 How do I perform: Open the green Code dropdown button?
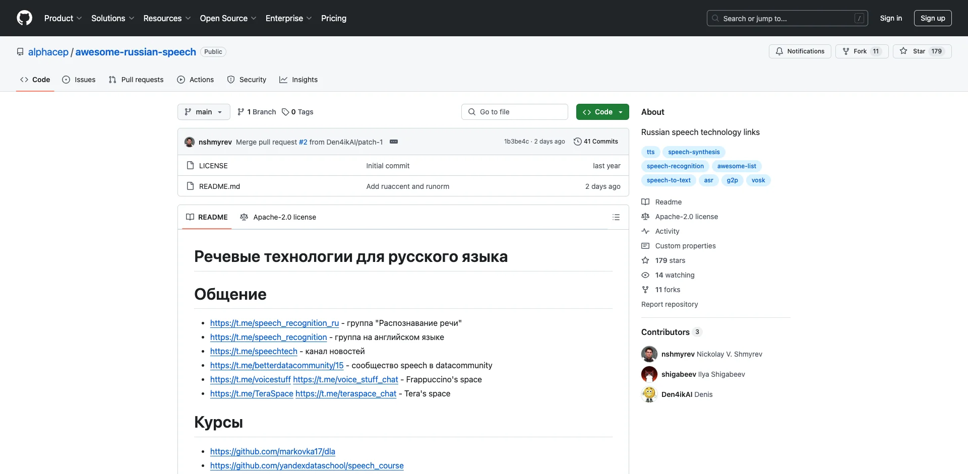coord(602,112)
